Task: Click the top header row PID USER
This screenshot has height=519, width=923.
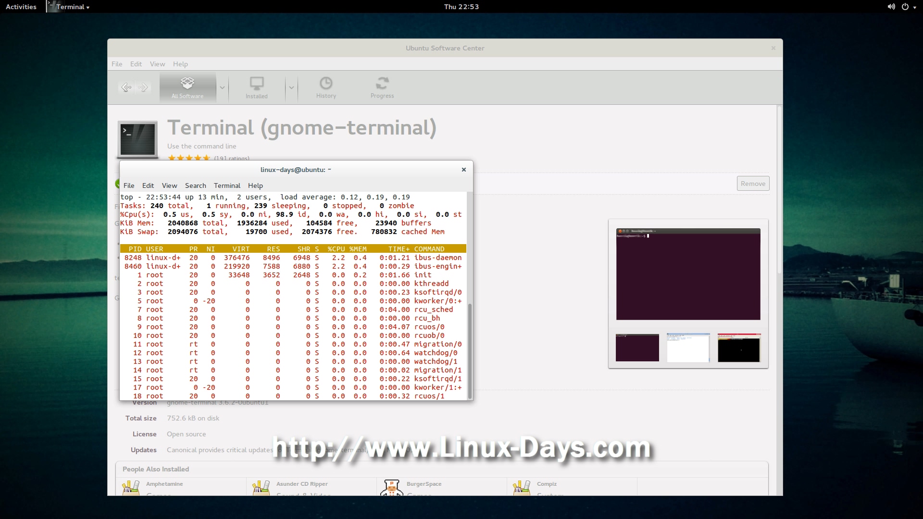Action: click(293, 249)
